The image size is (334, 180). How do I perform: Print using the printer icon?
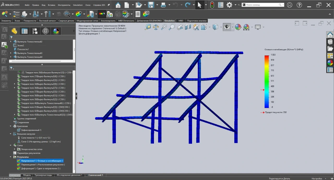point(163,5)
